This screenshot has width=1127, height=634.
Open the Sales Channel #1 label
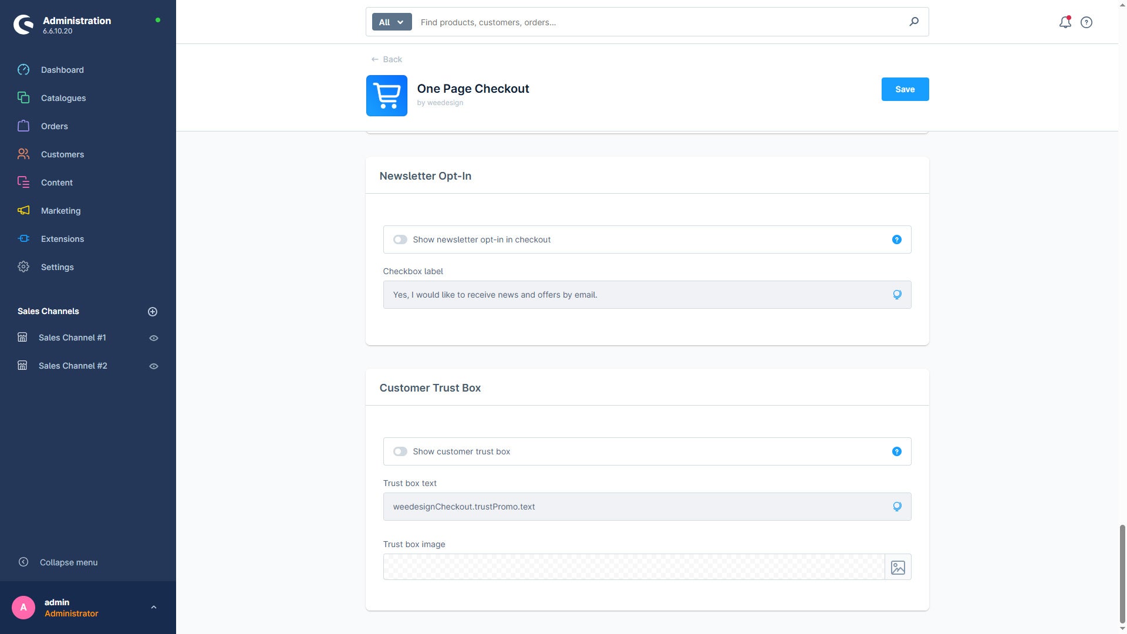click(x=72, y=338)
